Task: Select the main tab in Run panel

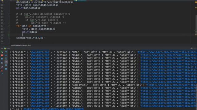Action: point(7,48)
